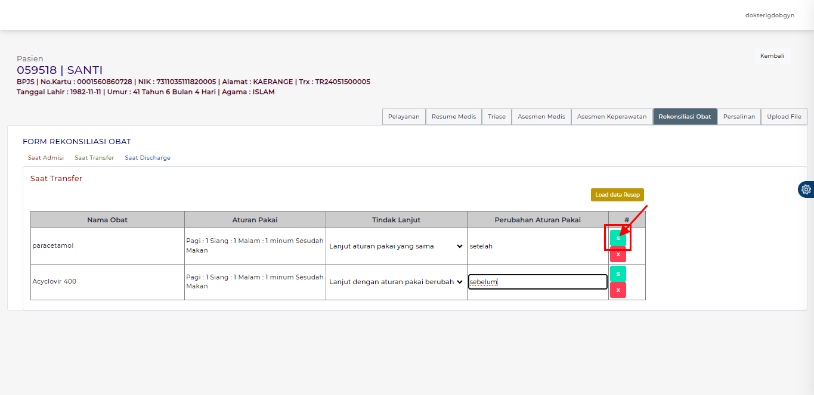
Task: Open the Upload File tab
Action: (784, 117)
